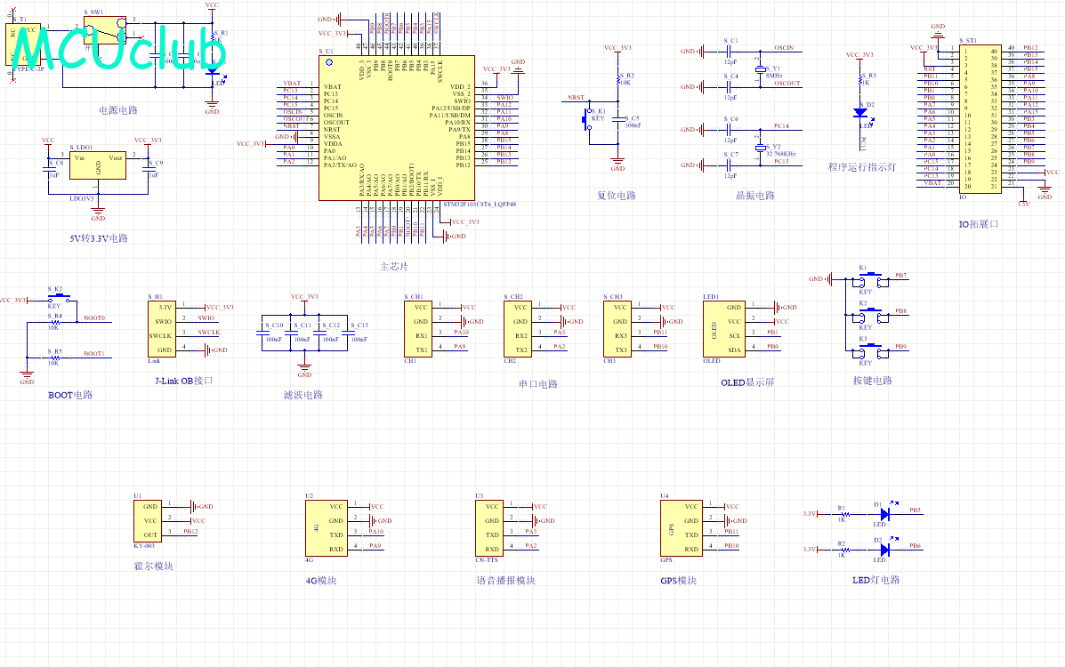Image resolution: width=1065 pixels, height=667 pixels.
Task: Select the STM32F103C8T6 main chip body
Action: [x=397, y=128]
